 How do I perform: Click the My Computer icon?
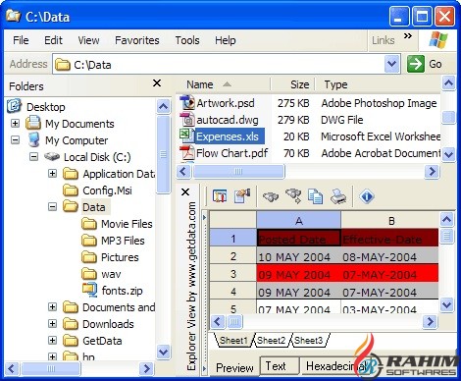pos(33,139)
